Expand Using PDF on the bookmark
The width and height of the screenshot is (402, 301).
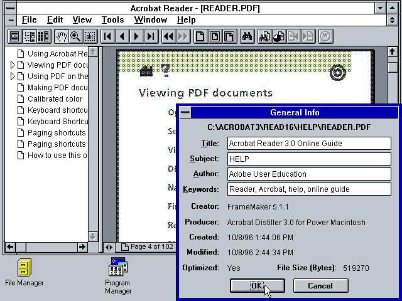click(x=13, y=77)
